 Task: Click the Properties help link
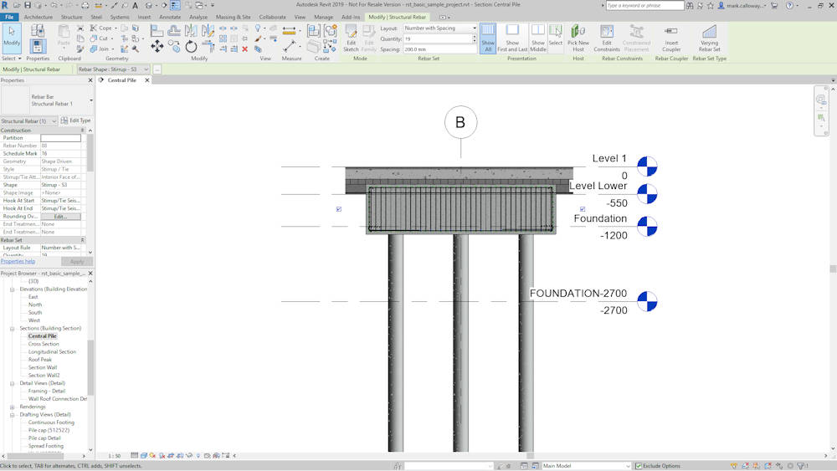point(18,261)
